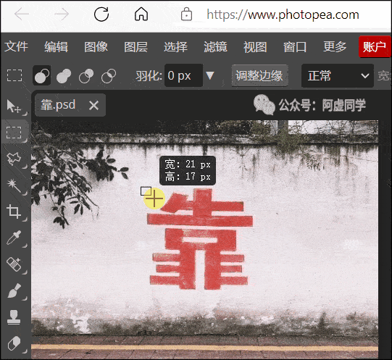The height and width of the screenshot is (360, 392).
Task: Click the browser home icon
Action: click(x=141, y=14)
